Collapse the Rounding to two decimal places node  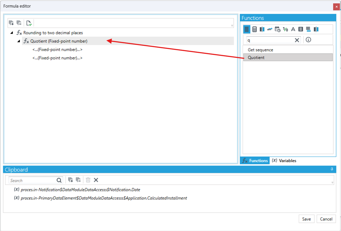tap(12, 33)
